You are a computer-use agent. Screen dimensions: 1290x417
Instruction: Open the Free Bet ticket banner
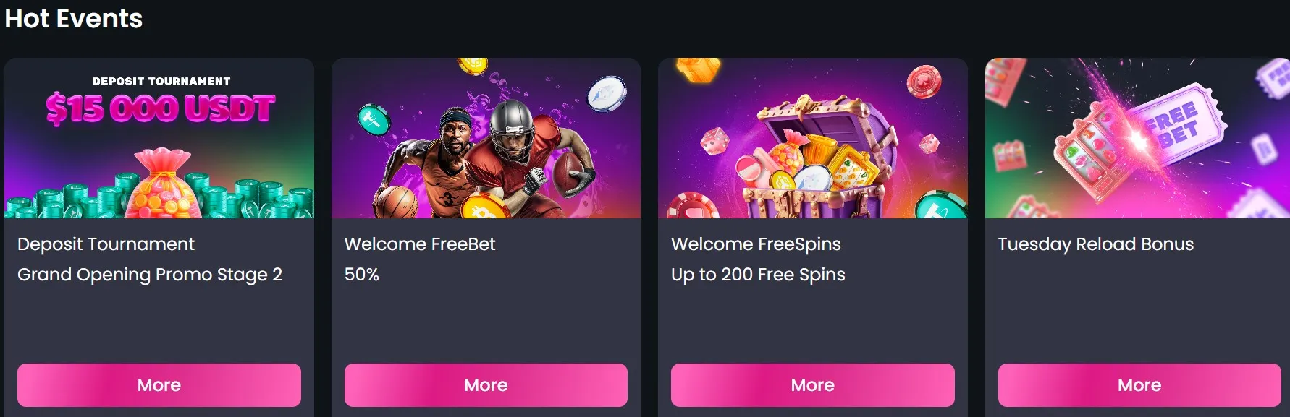(x=1137, y=138)
